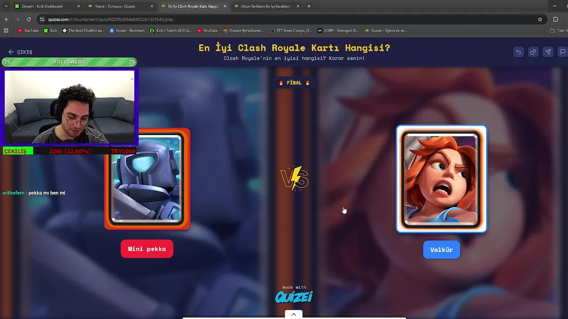This screenshot has width=568, height=319.
Task: Open browser extensions menu
Action: tap(556, 19)
